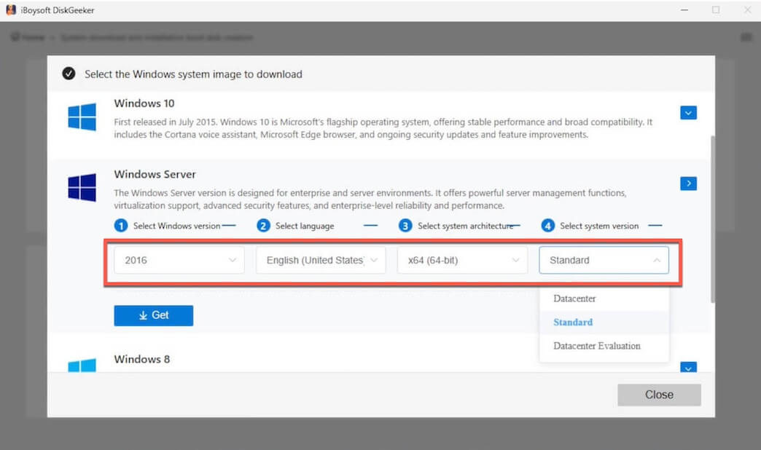Click the Close button in the dialog
The height and width of the screenshot is (450, 761).
pos(659,395)
